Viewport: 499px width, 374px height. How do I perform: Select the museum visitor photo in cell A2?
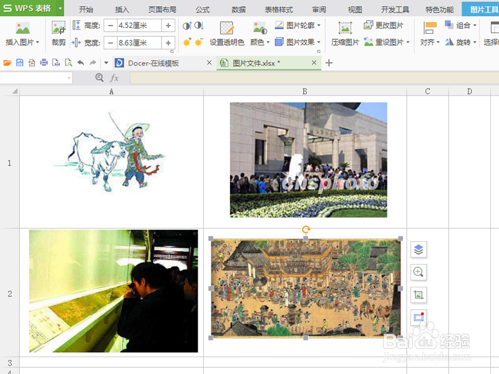[x=114, y=291]
